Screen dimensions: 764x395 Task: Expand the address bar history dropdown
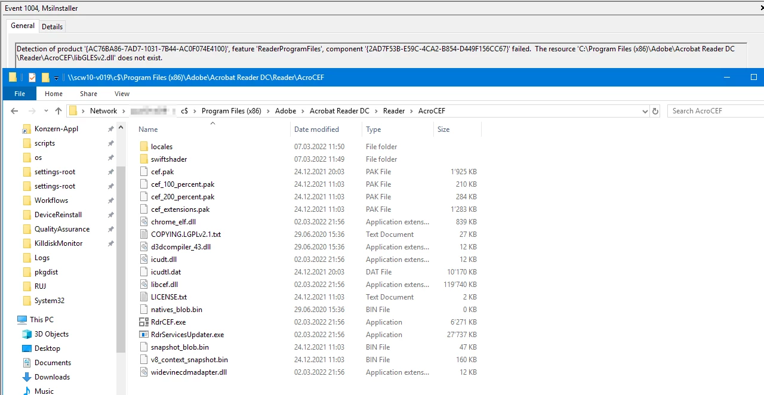(x=645, y=111)
